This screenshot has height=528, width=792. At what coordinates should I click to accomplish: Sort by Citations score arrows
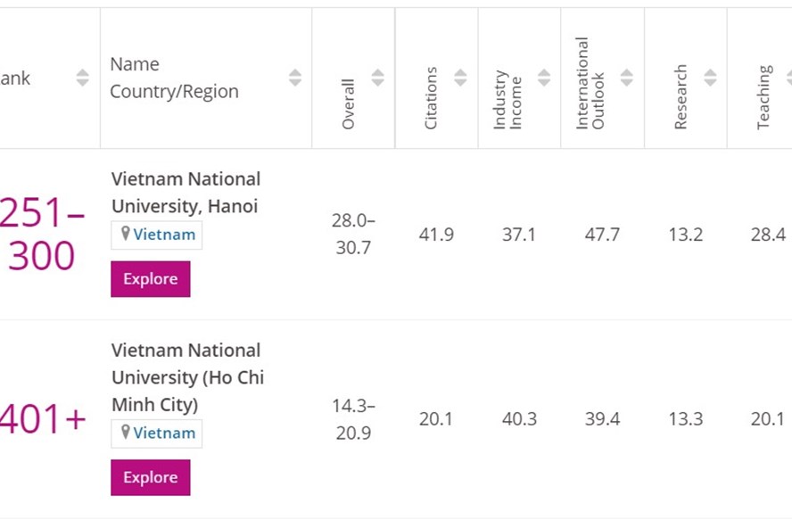460,78
